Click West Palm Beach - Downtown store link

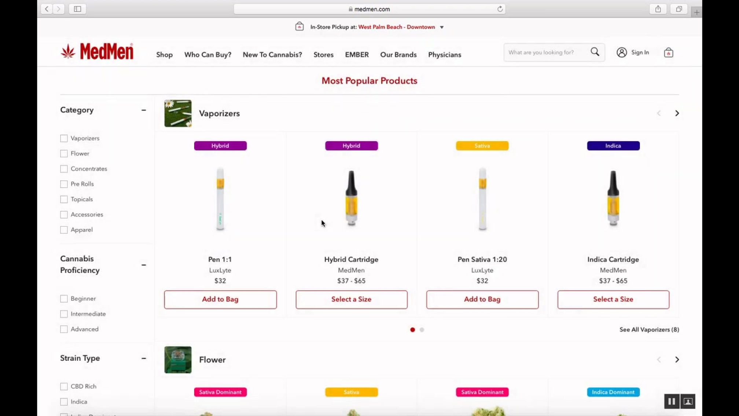(x=397, y=27)
